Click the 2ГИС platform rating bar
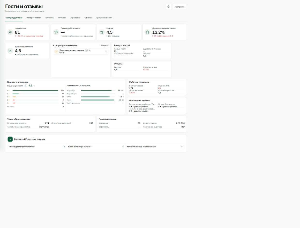Image resolution: width=300 pixels, height=228 pixels. pos(98,97)
